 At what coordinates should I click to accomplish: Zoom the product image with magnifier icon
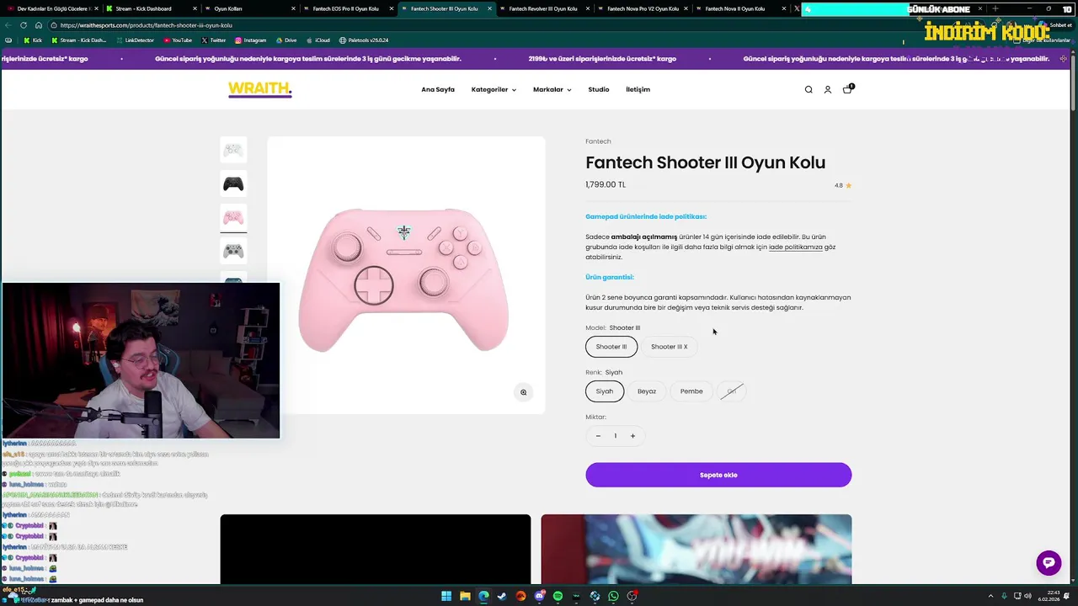tap(523, 392)
